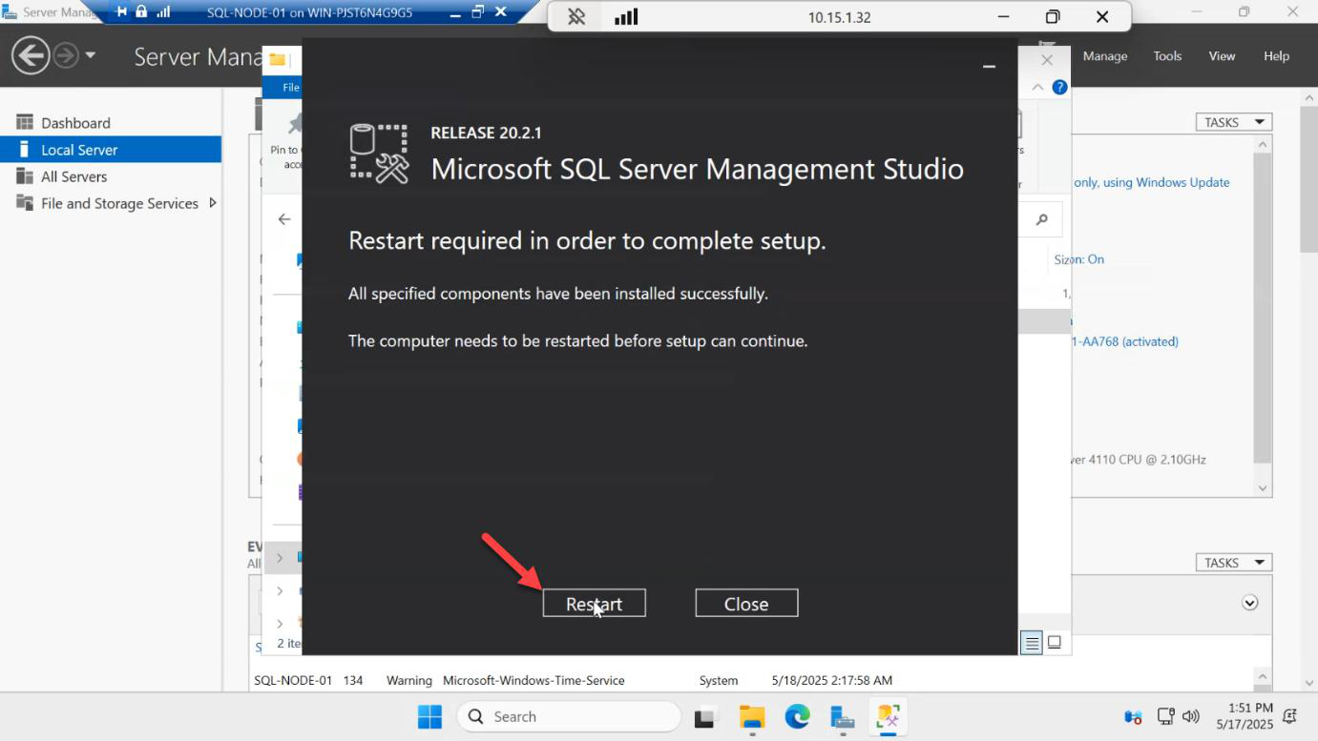Expand the first navigation tree chevron in File Explorer

(280, 557)
